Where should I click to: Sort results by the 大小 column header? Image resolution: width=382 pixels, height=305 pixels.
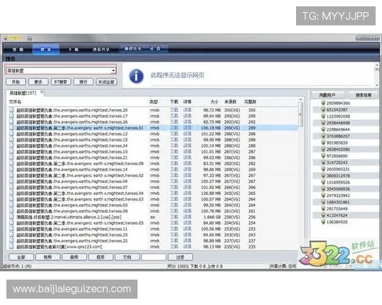coord(214,102)
